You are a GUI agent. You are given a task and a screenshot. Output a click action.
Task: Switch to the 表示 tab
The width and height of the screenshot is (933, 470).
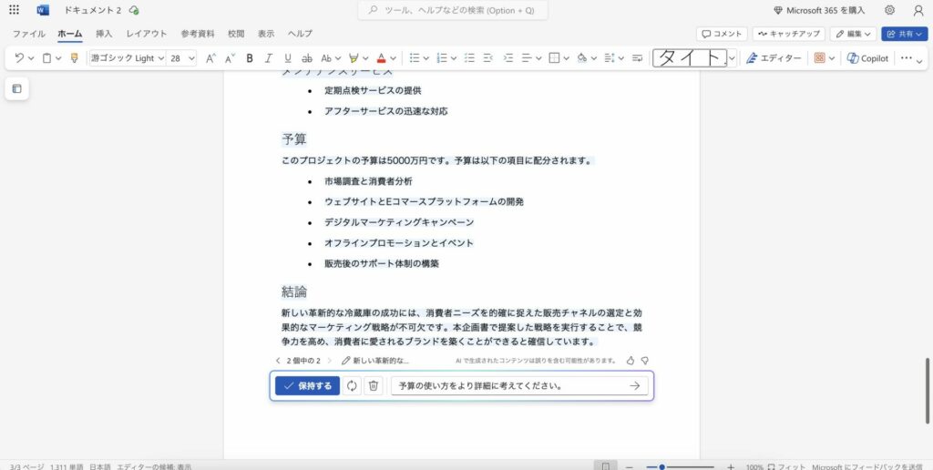point(266,34)
